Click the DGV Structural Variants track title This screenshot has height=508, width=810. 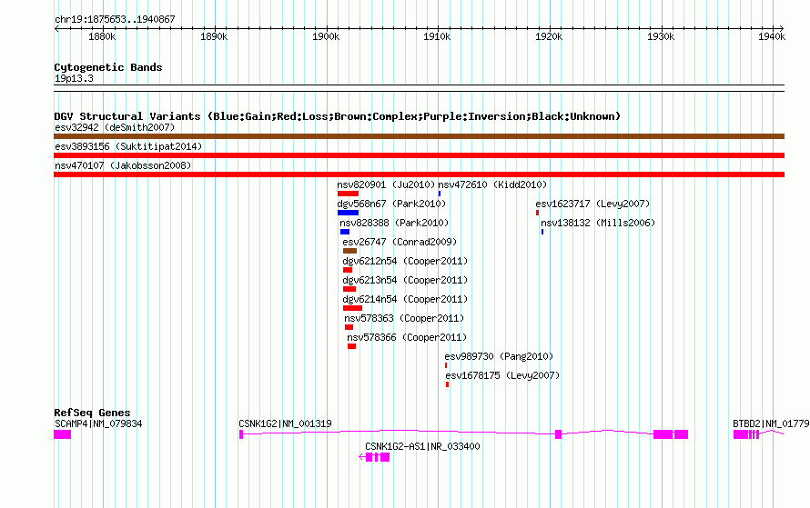338,116
